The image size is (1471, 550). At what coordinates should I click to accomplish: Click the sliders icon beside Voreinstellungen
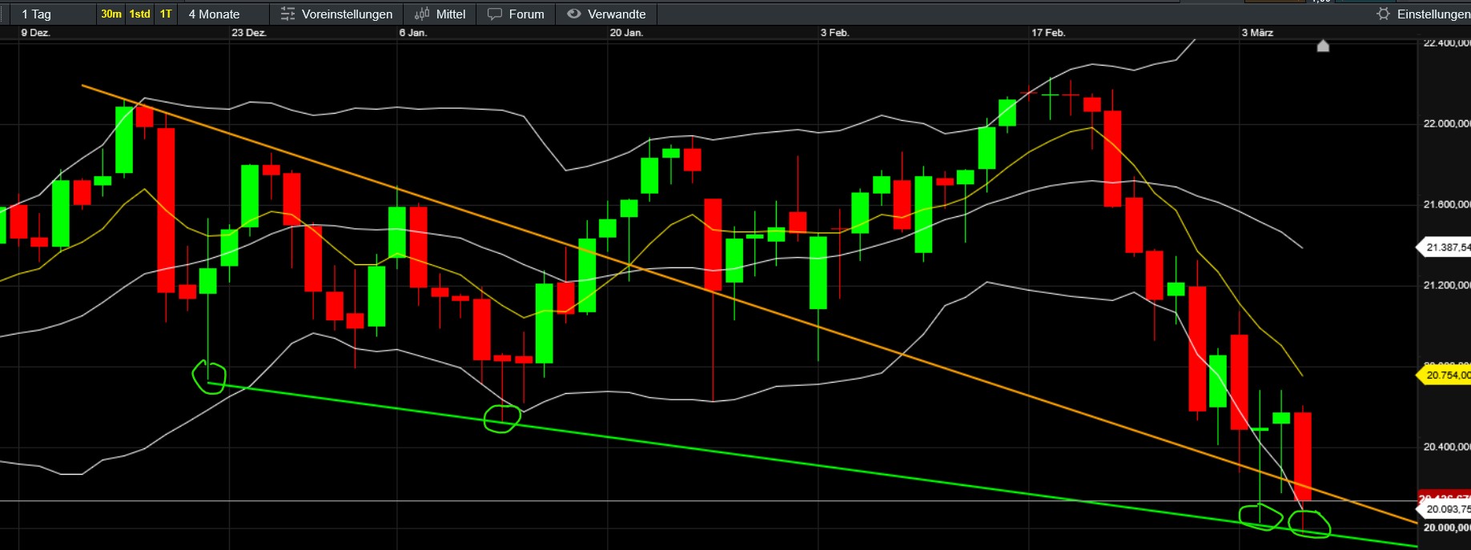287,14
